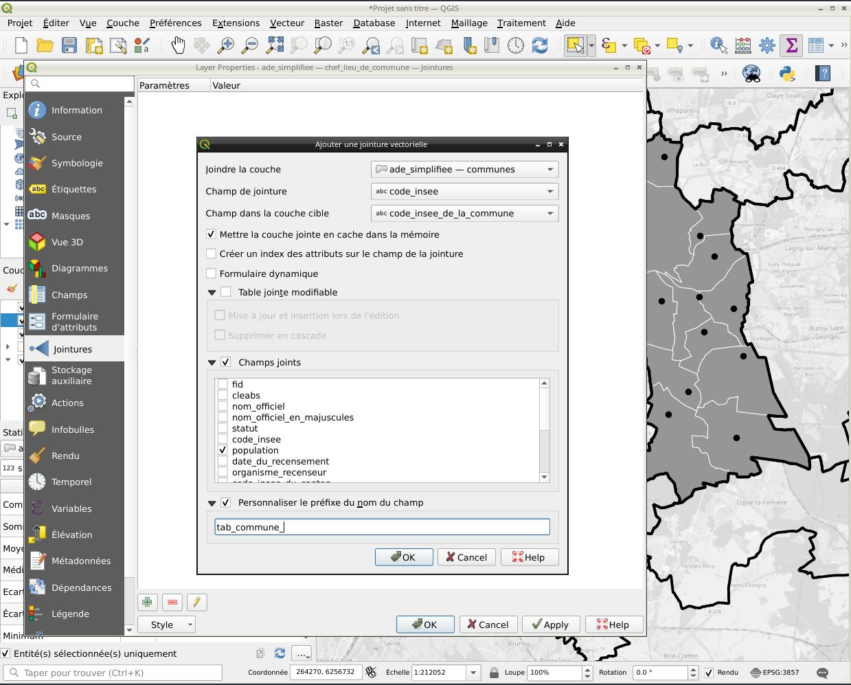Click the remove join red minus icon

point(172,603)
